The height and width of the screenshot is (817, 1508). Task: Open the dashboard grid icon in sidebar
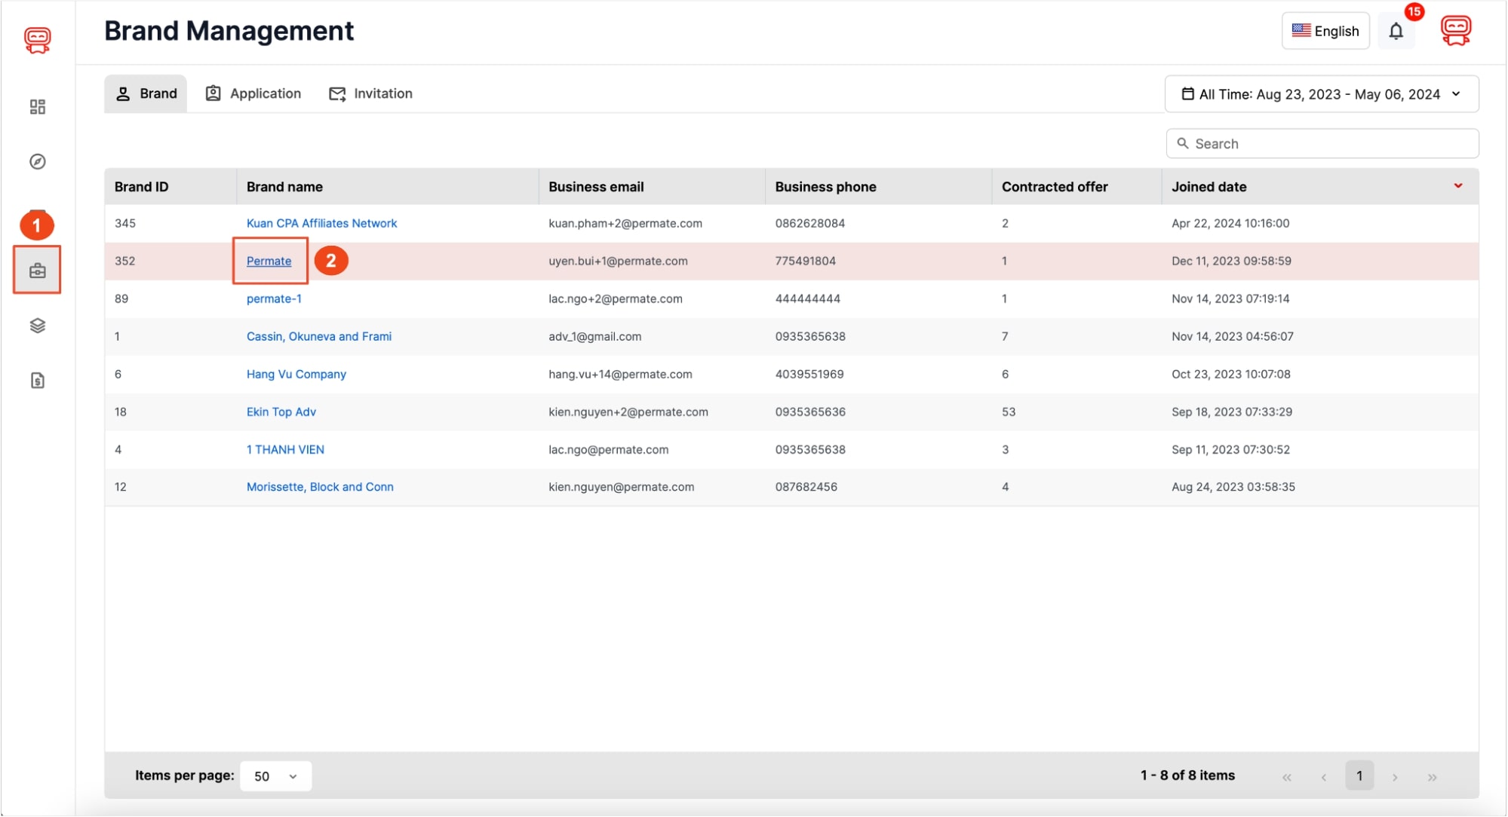[x=38, y=107]
